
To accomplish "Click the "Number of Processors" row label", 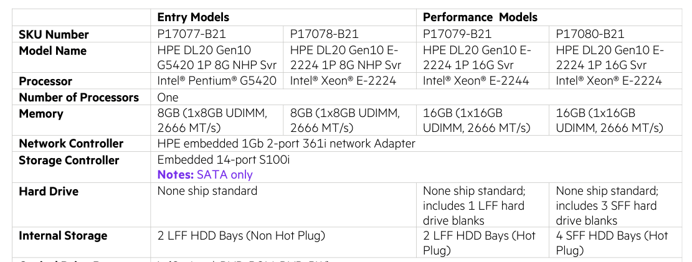I will 79,98.
